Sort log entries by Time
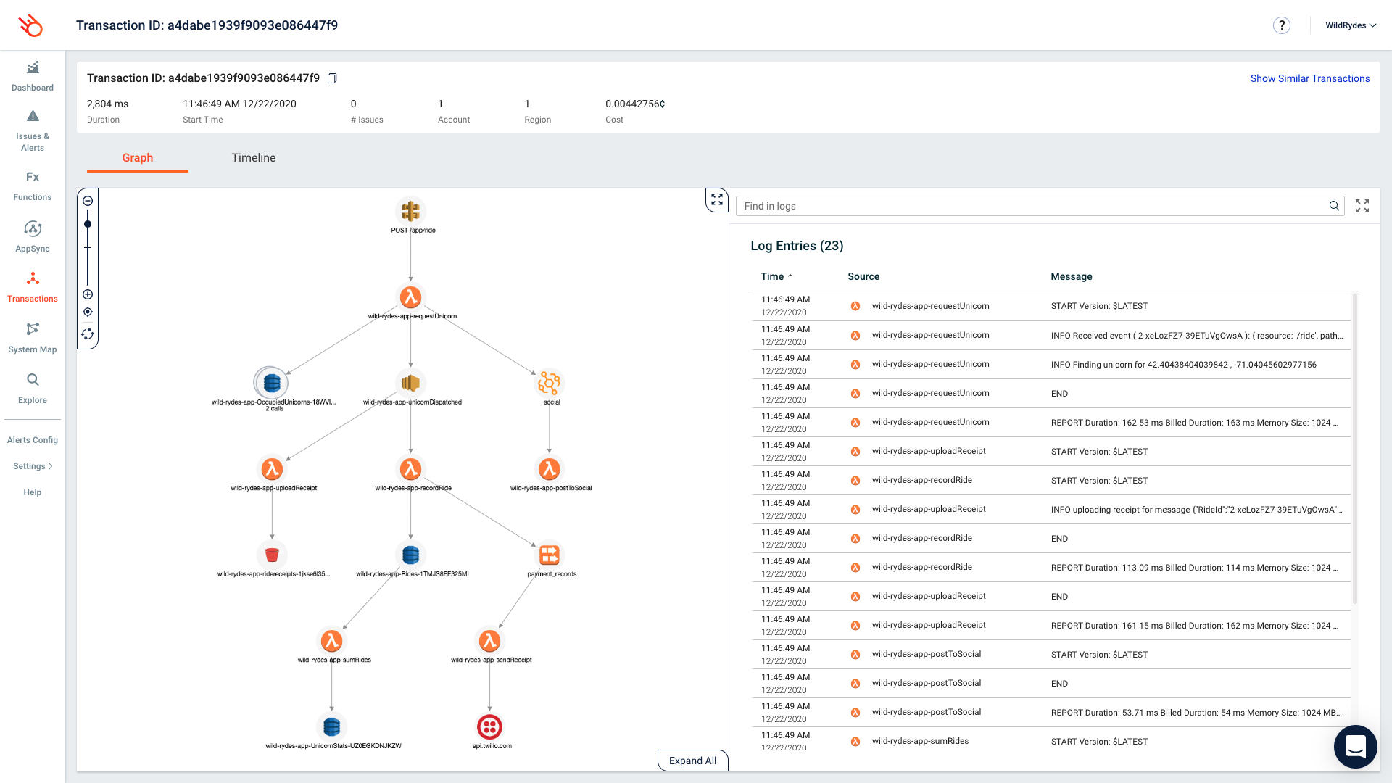 tap(776, 276)
